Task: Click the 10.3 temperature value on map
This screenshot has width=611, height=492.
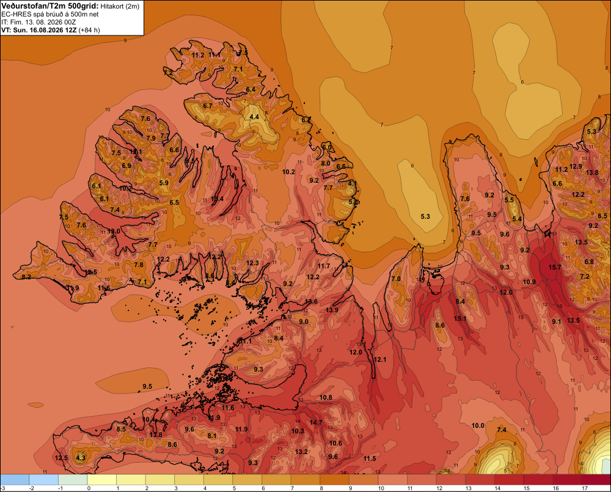Action: (x=298, y=431)
